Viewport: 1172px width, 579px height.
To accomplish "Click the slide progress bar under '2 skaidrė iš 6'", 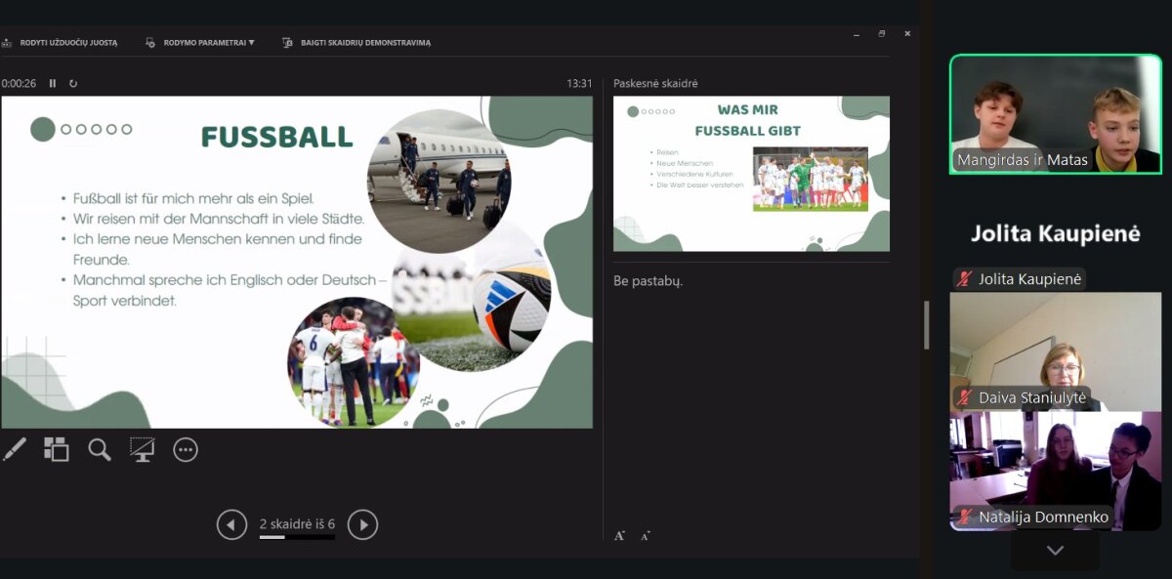I will [297, 538].
